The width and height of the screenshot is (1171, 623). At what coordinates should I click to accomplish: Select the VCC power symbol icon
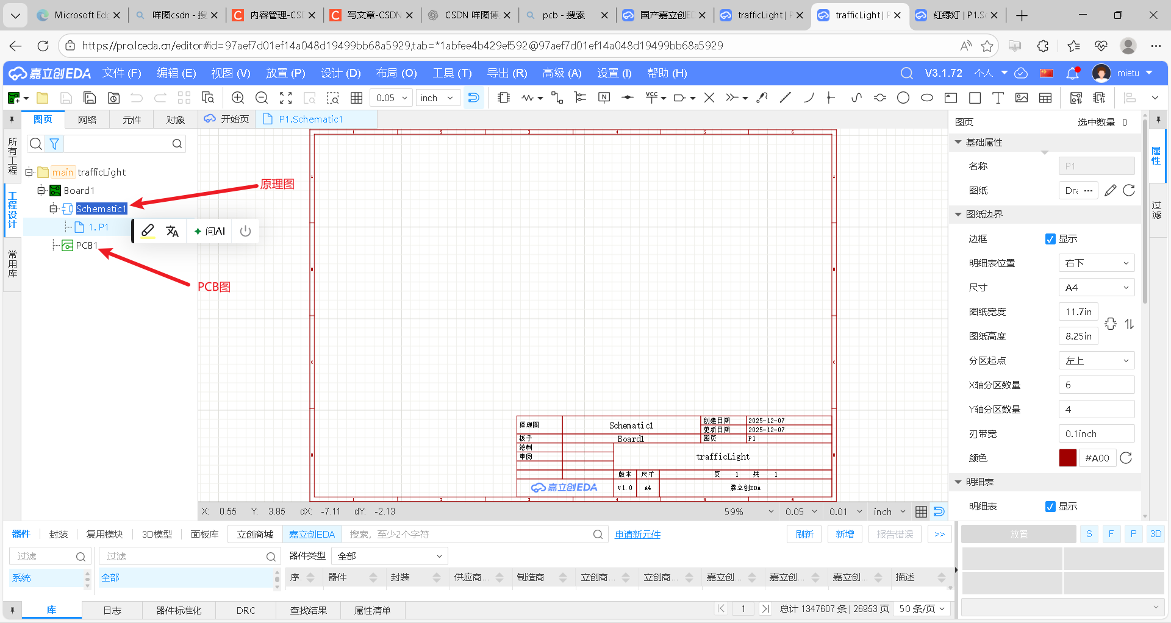[x=652, y=98]
